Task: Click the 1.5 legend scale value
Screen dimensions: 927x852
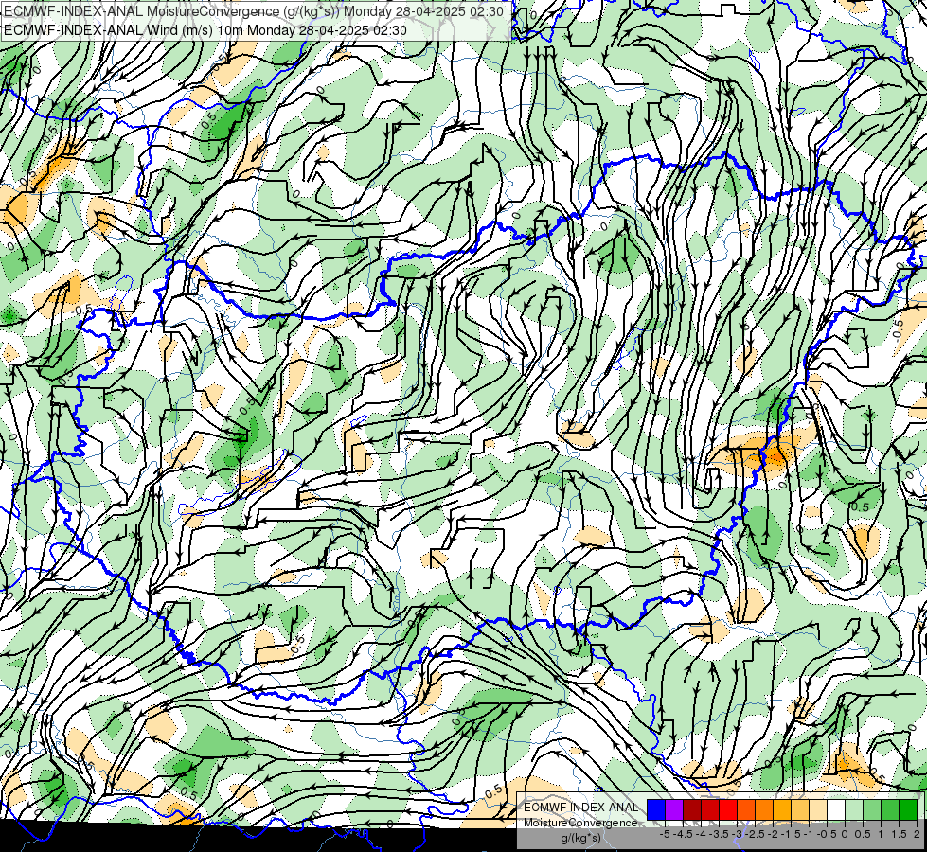Action: [x=899, y=834]
